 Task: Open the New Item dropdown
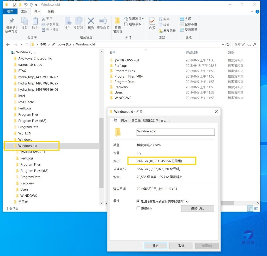134,19
